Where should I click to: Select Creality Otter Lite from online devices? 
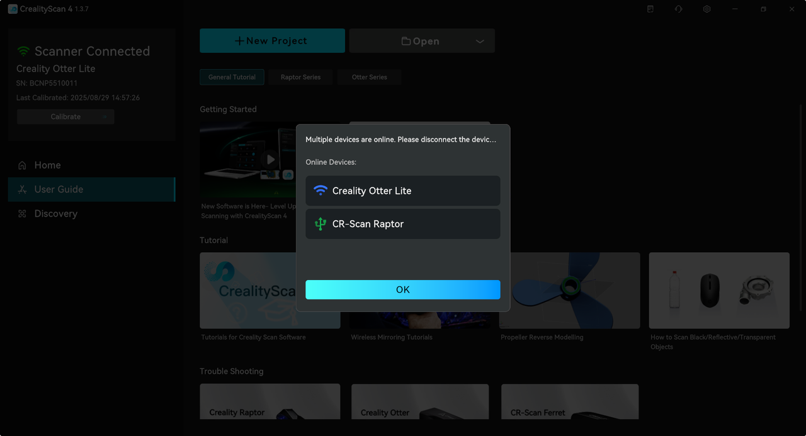click(x=402, y=191)
